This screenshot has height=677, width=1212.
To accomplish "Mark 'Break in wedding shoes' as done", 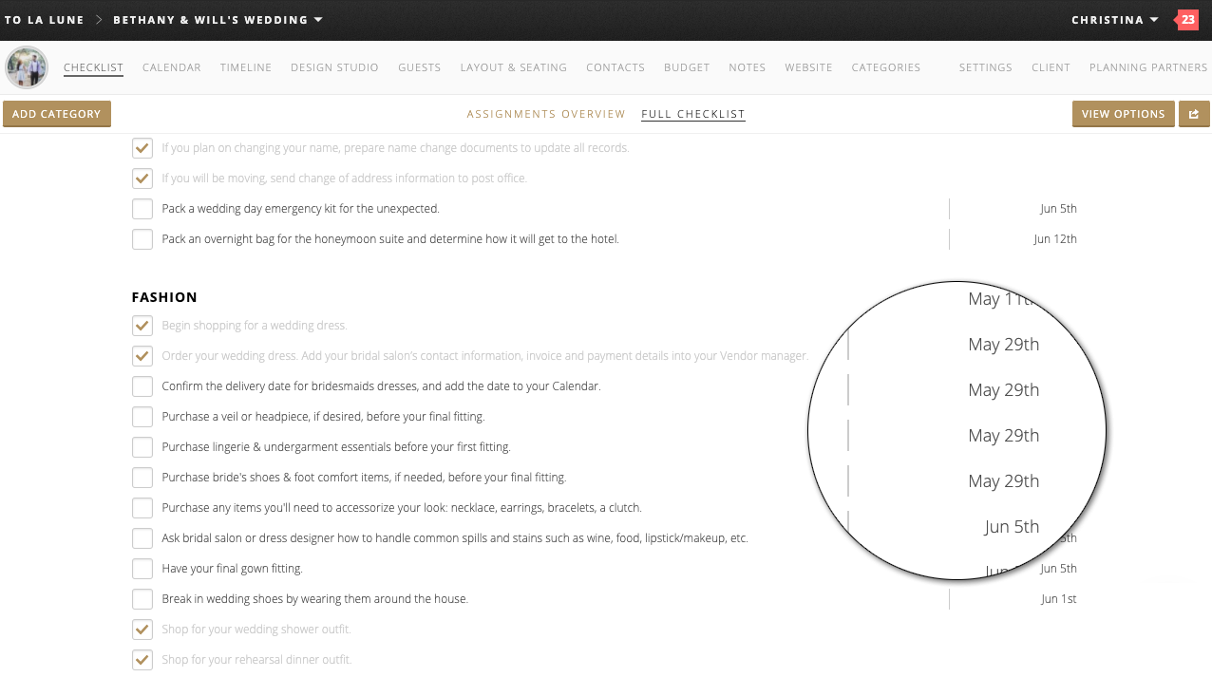I will [x=142, y=599].
